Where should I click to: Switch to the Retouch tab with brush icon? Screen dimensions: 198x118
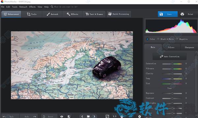[x=52, y=14]
